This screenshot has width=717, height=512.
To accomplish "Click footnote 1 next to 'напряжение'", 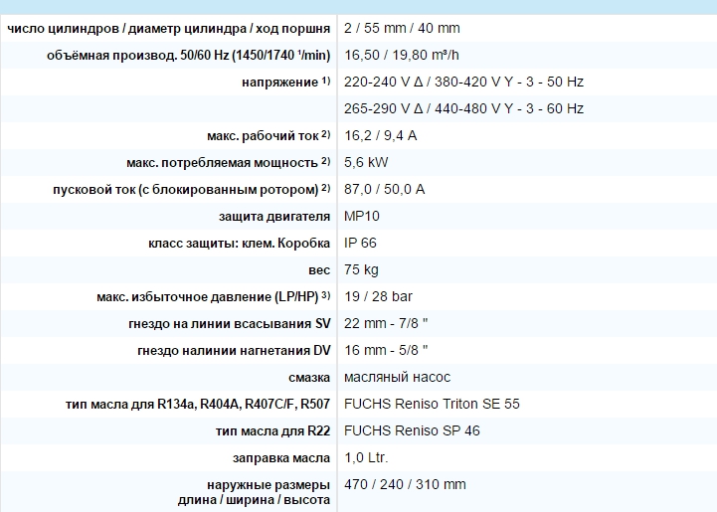I will coord(325,81).
